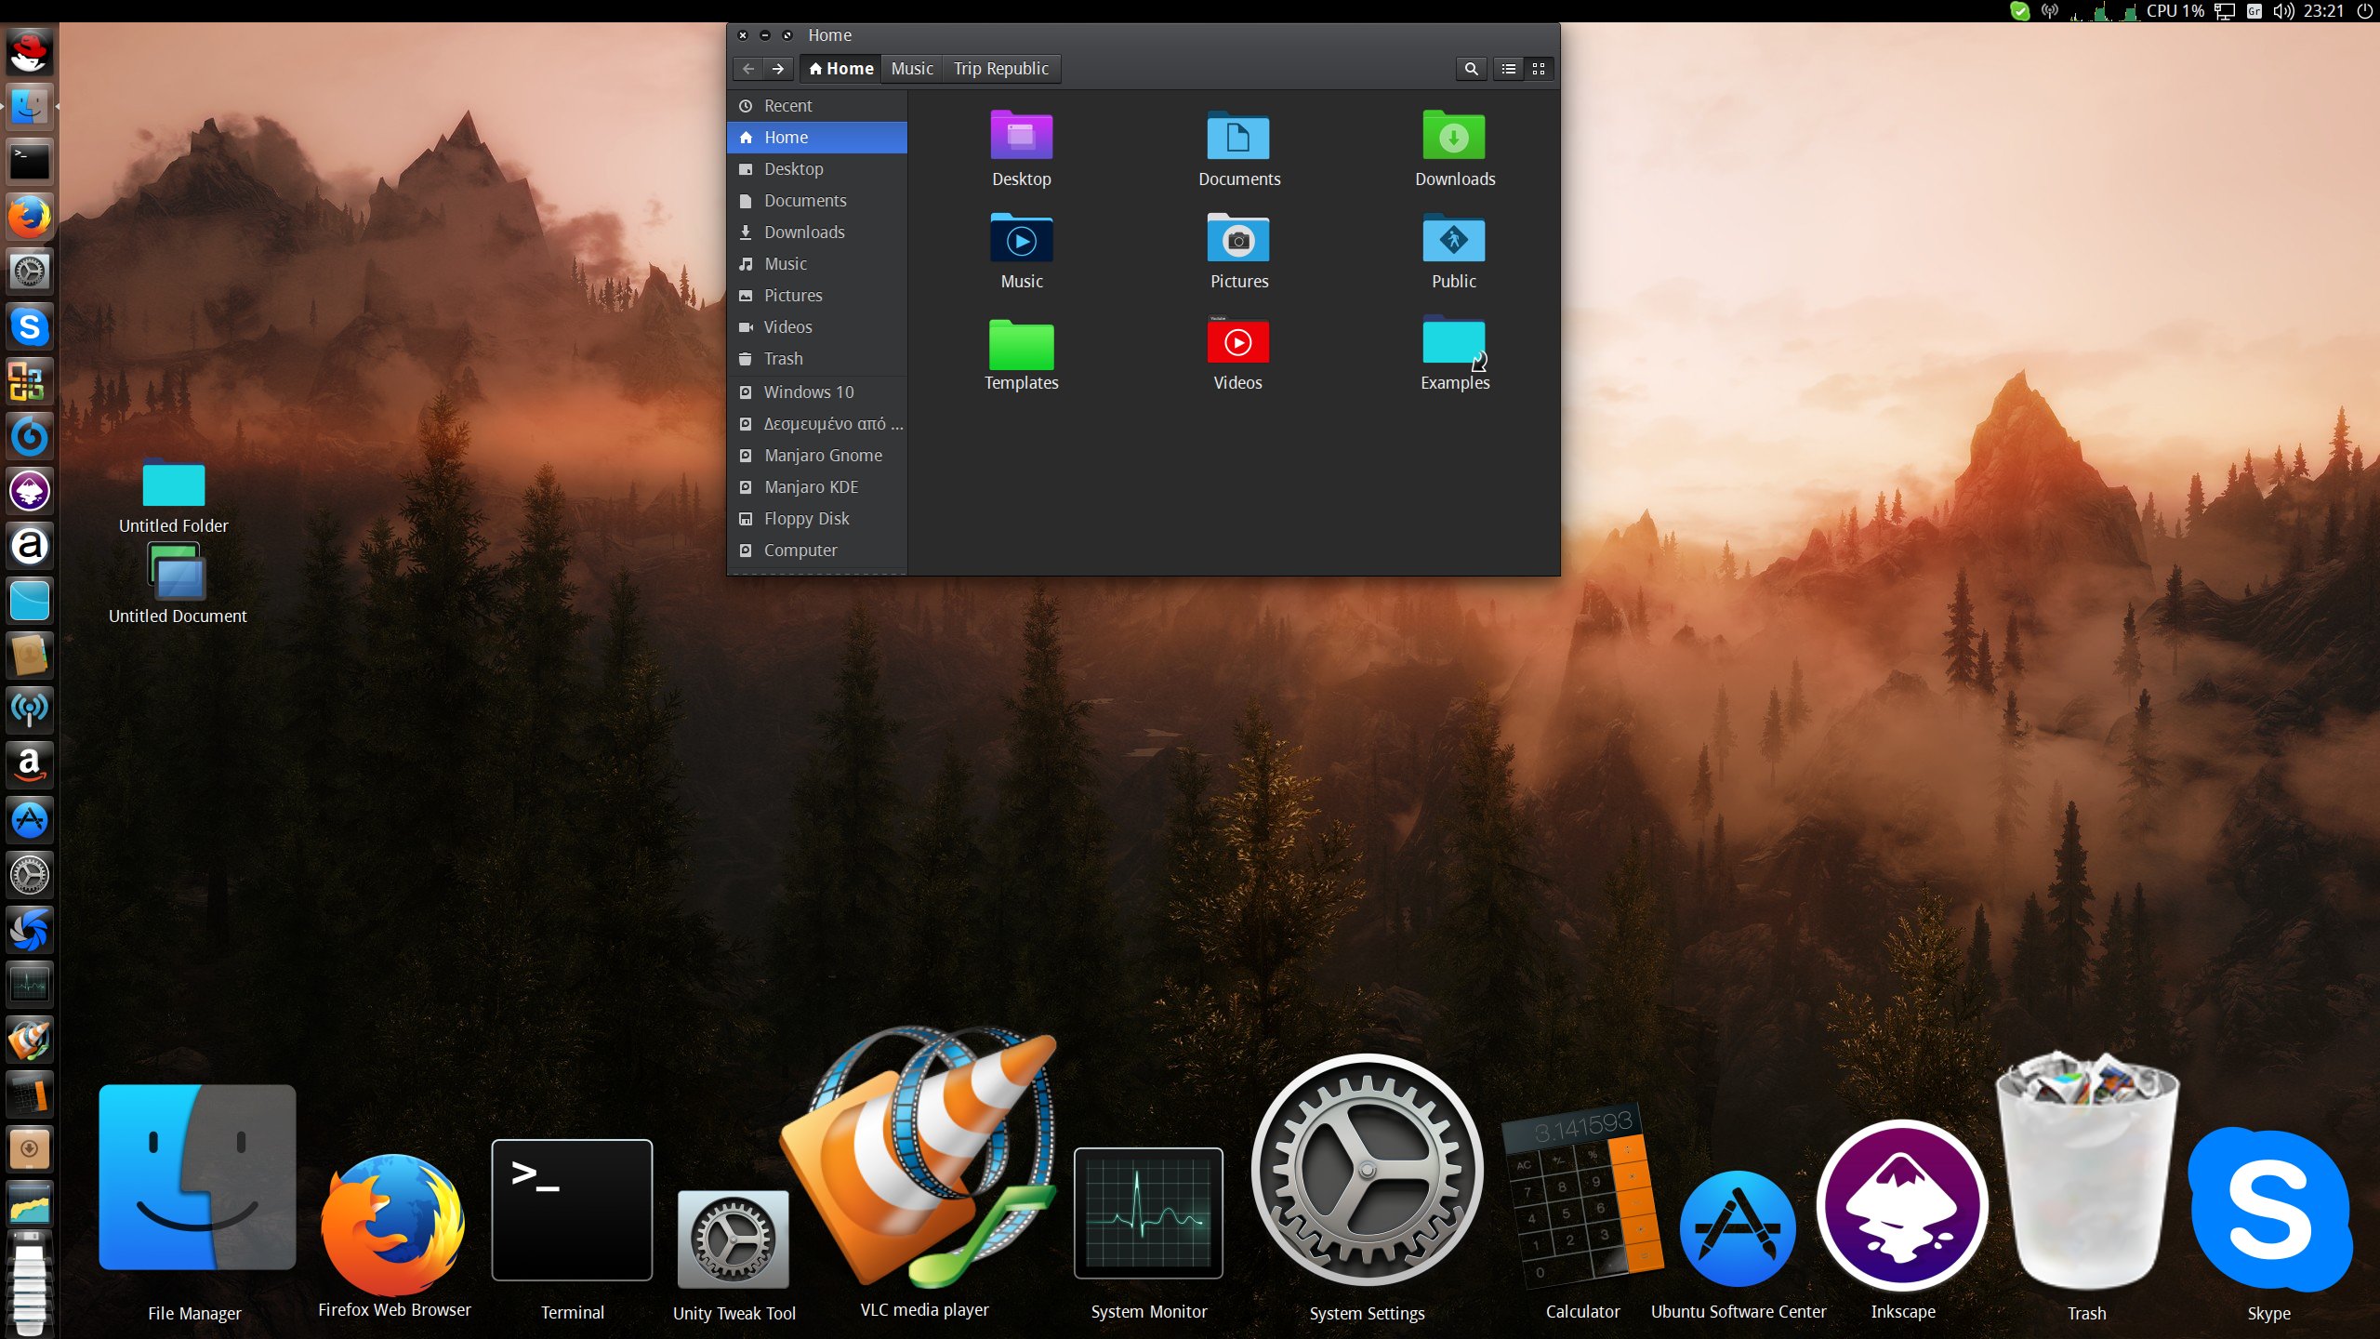Select the Music breadcrumb tab
The width and height of the screenshot is (2380, 1339).
tap(911, 69)
